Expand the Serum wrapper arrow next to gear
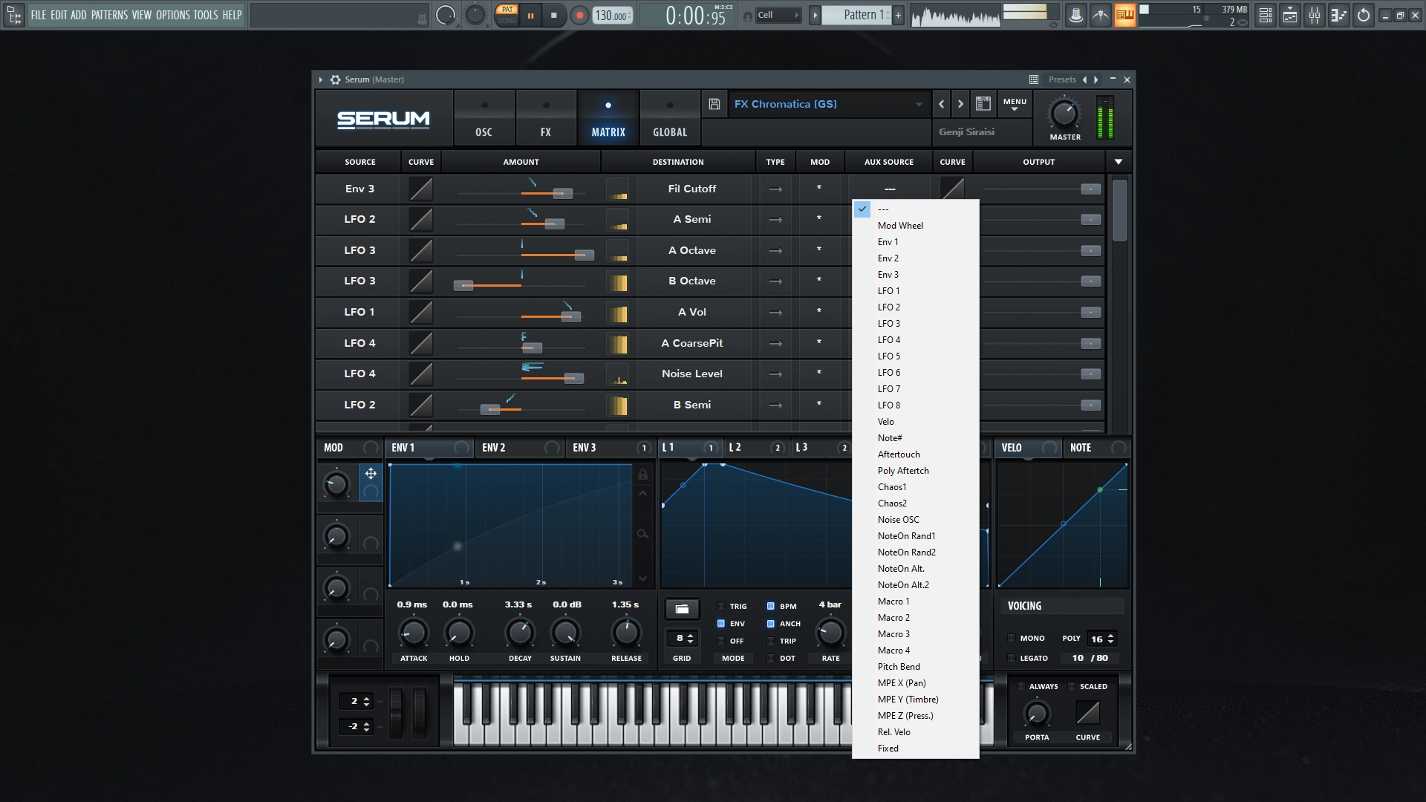The image size is (1426, 802). (321, 79)
